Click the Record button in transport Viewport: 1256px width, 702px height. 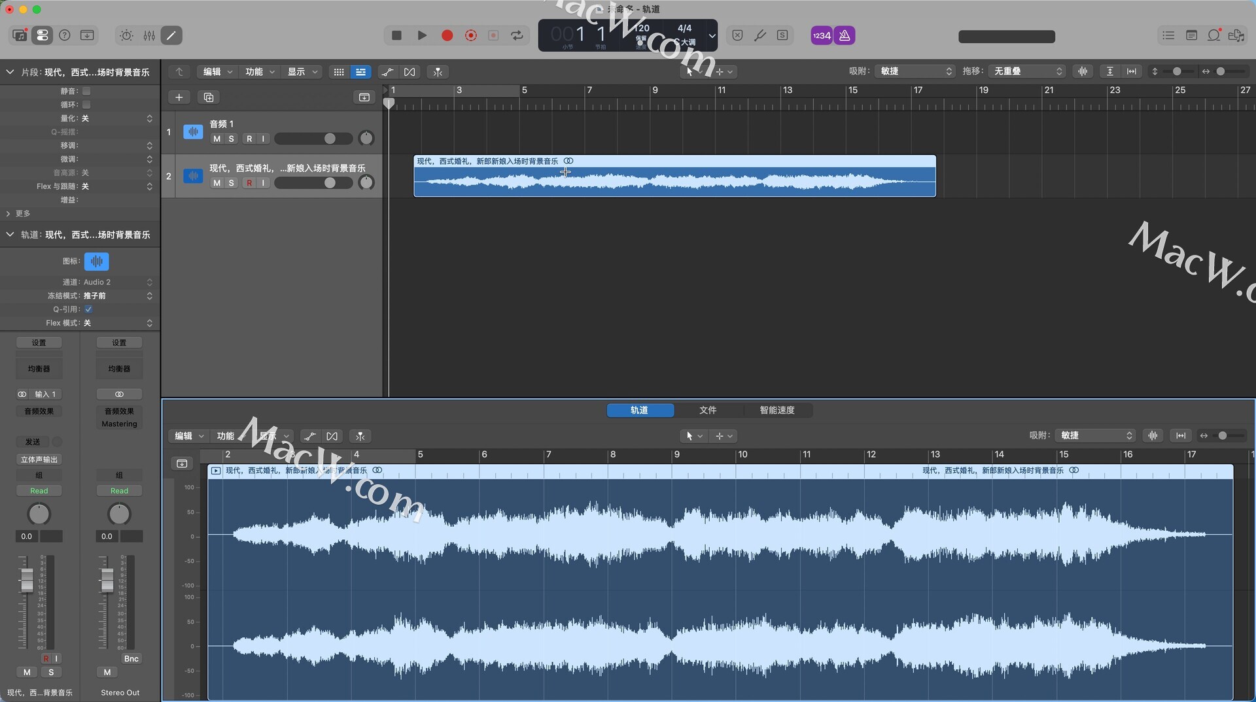[447, 36]
